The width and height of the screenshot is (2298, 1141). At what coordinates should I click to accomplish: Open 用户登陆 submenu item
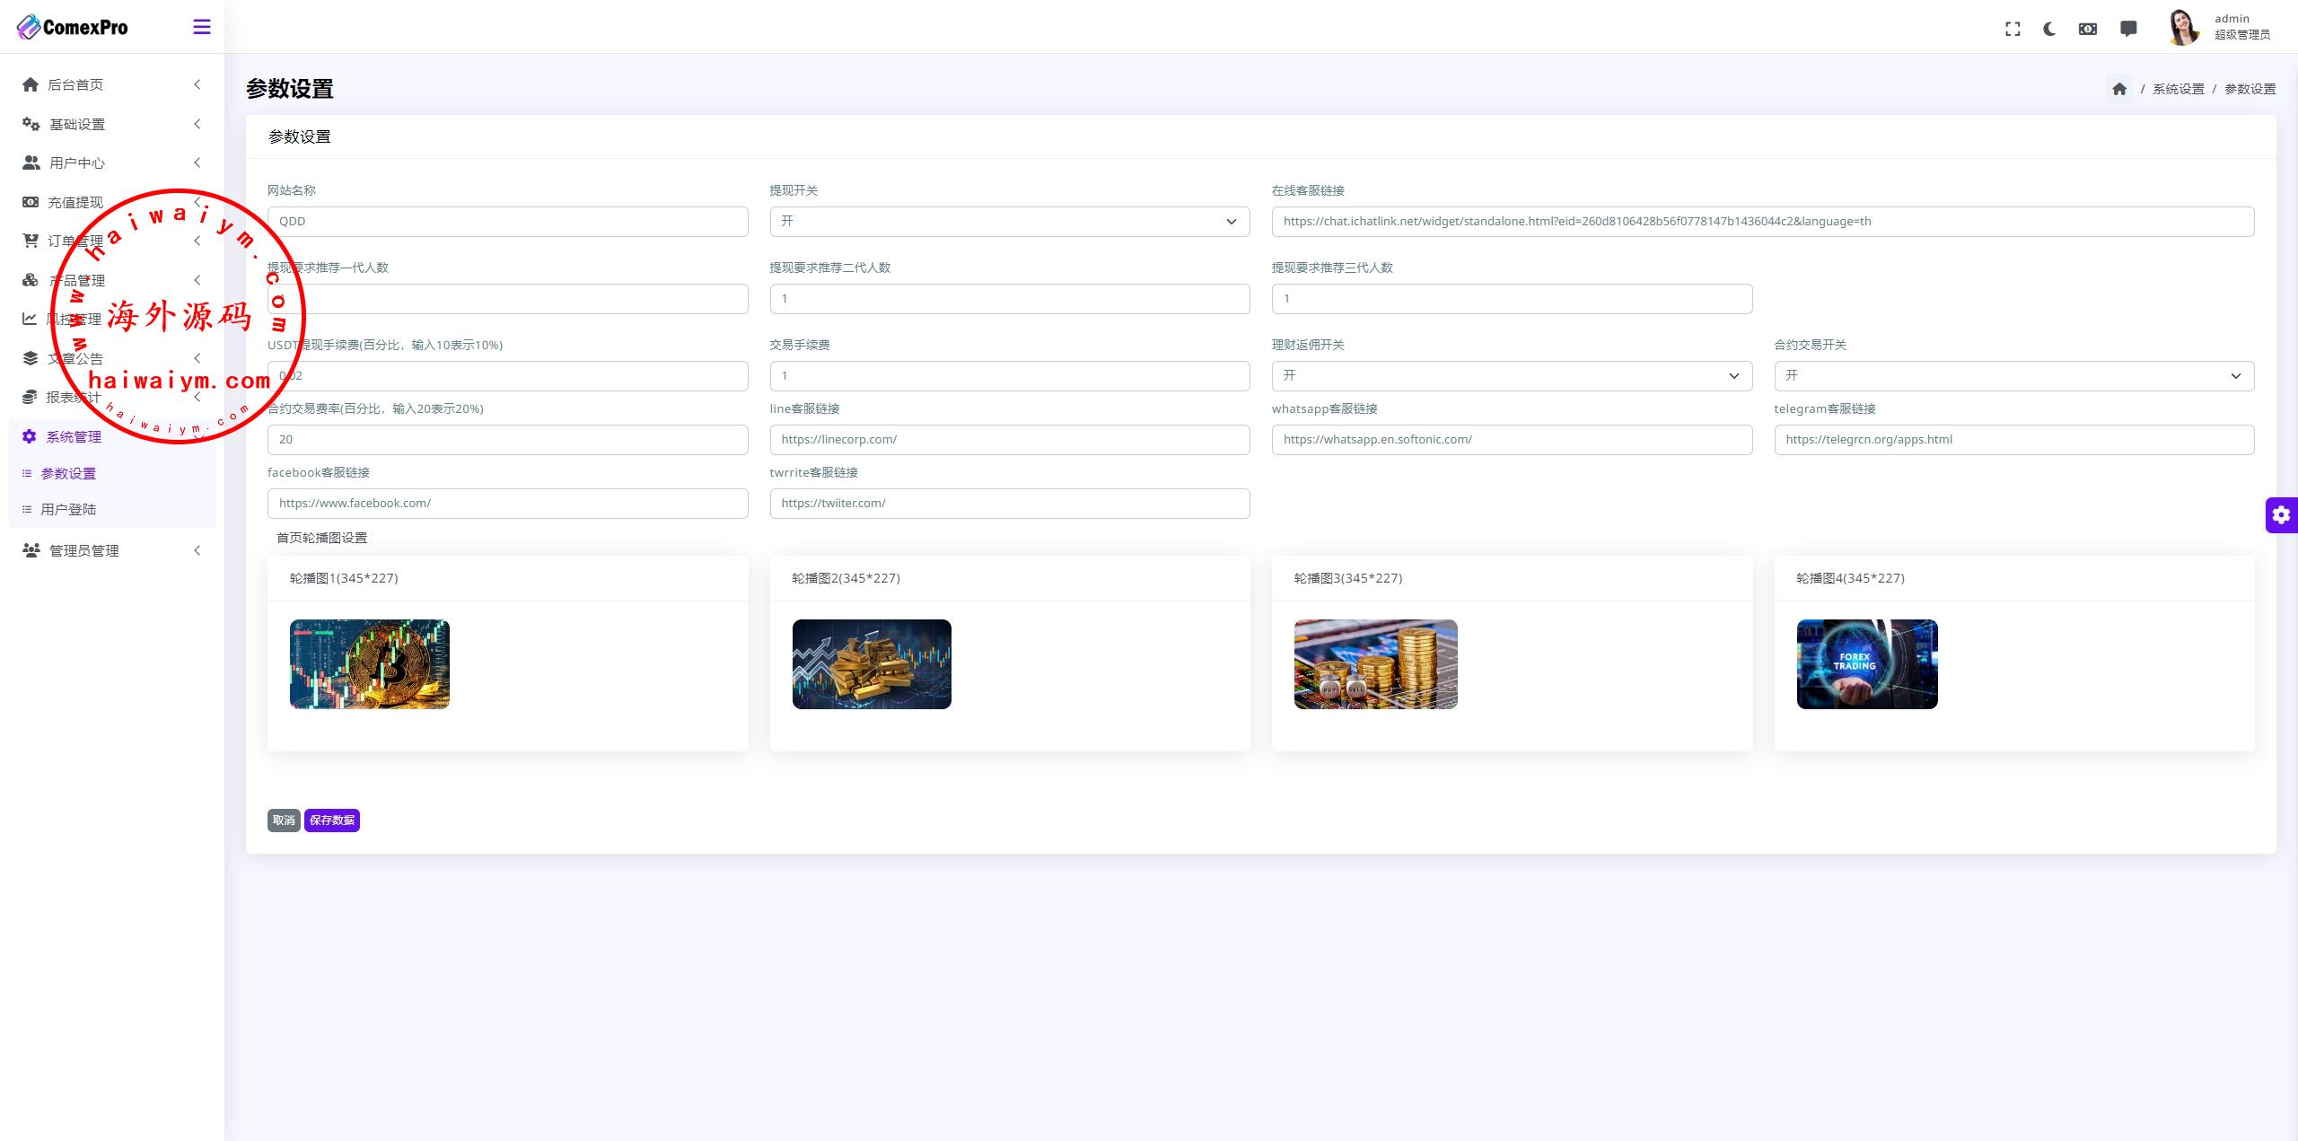tap(68, 509)
